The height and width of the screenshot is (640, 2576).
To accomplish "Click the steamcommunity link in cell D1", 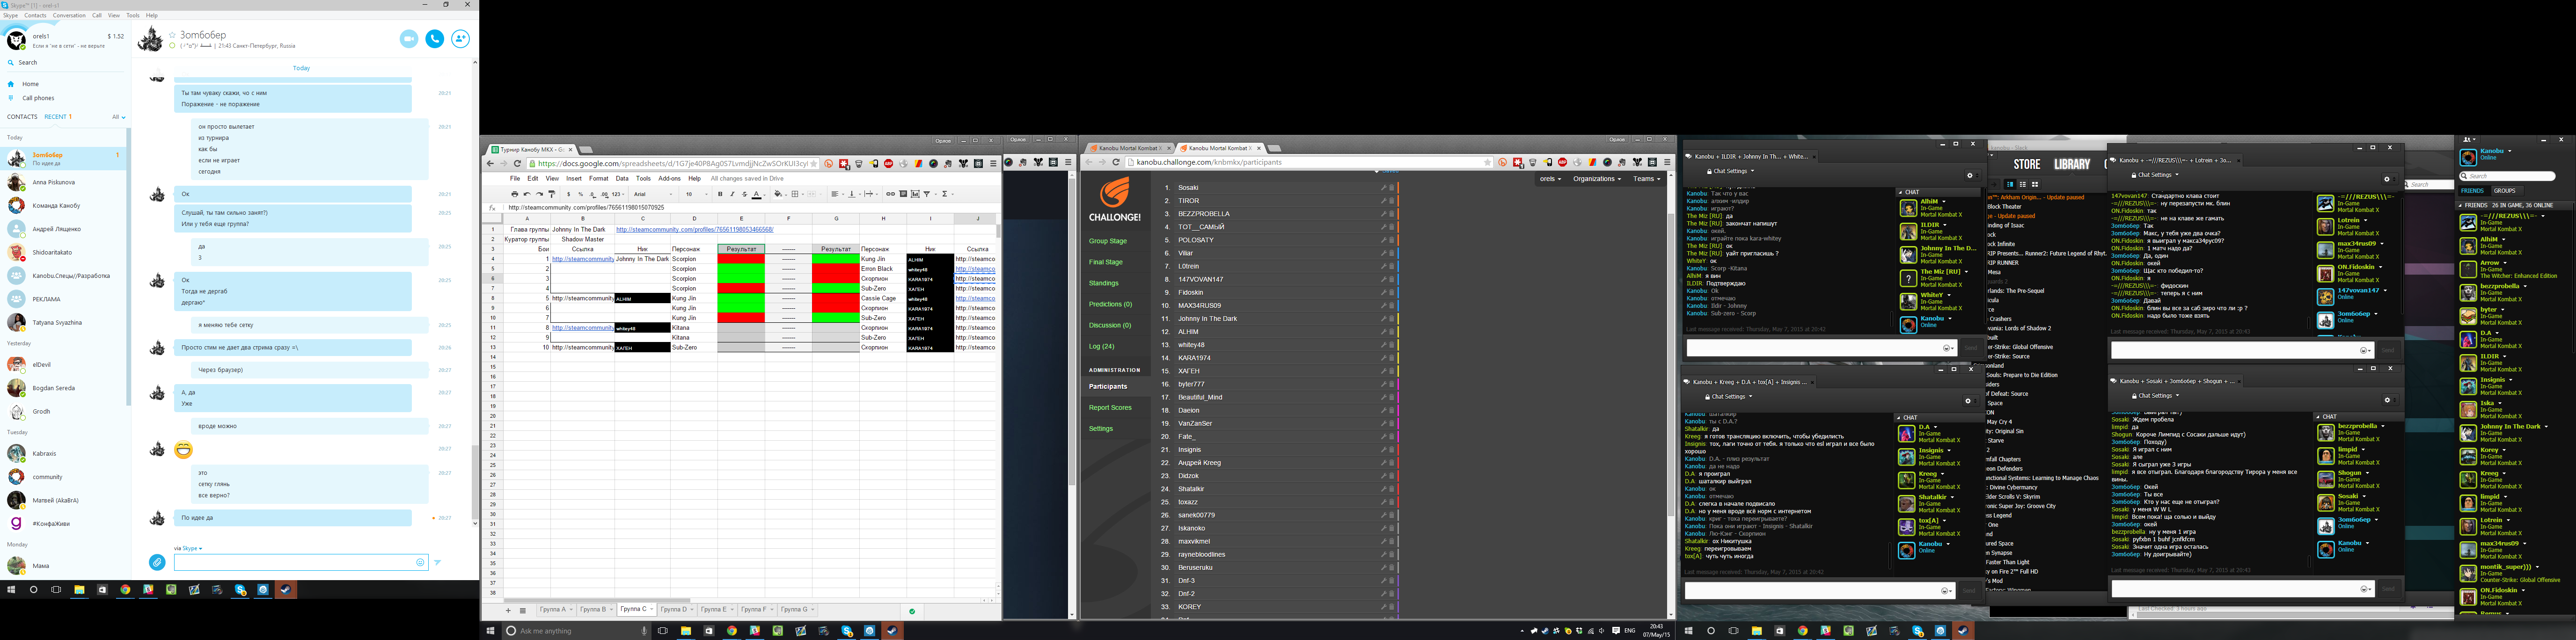I will 695,230.
